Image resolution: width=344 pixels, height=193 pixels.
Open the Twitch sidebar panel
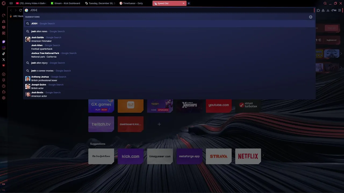coord(3,42)
